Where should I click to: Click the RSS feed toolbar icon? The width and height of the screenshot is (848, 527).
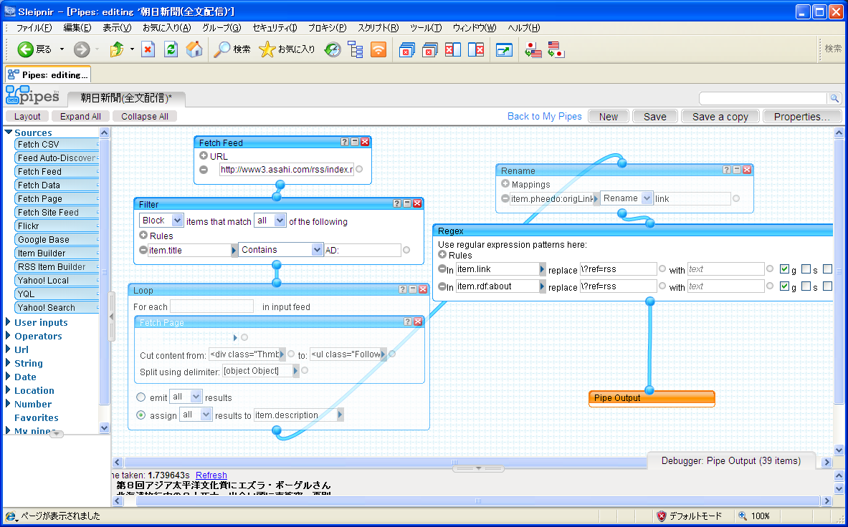tap(378, 49)
